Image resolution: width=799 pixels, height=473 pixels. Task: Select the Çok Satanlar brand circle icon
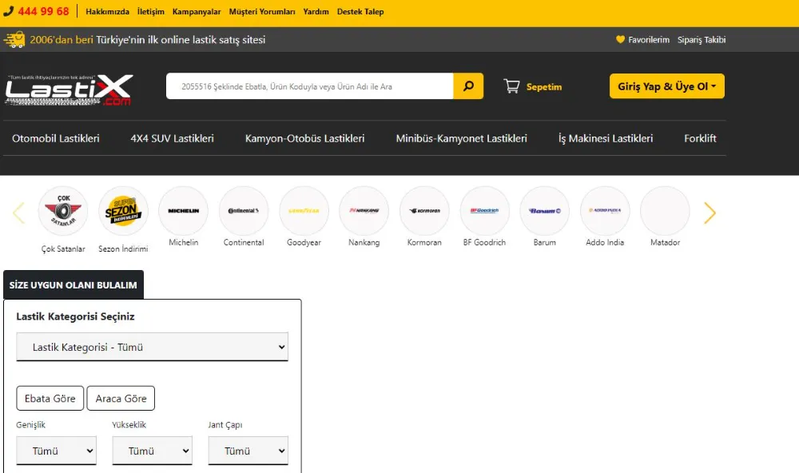[63, 210]
